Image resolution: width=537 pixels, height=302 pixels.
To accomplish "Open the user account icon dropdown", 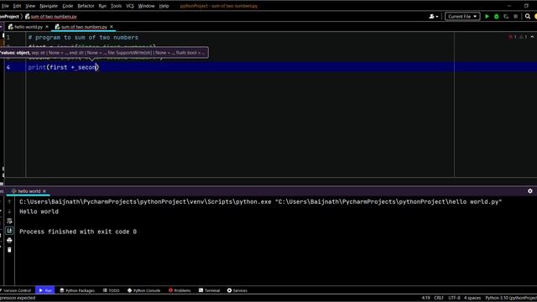I will pyautogui.click(x=434, y=17).
